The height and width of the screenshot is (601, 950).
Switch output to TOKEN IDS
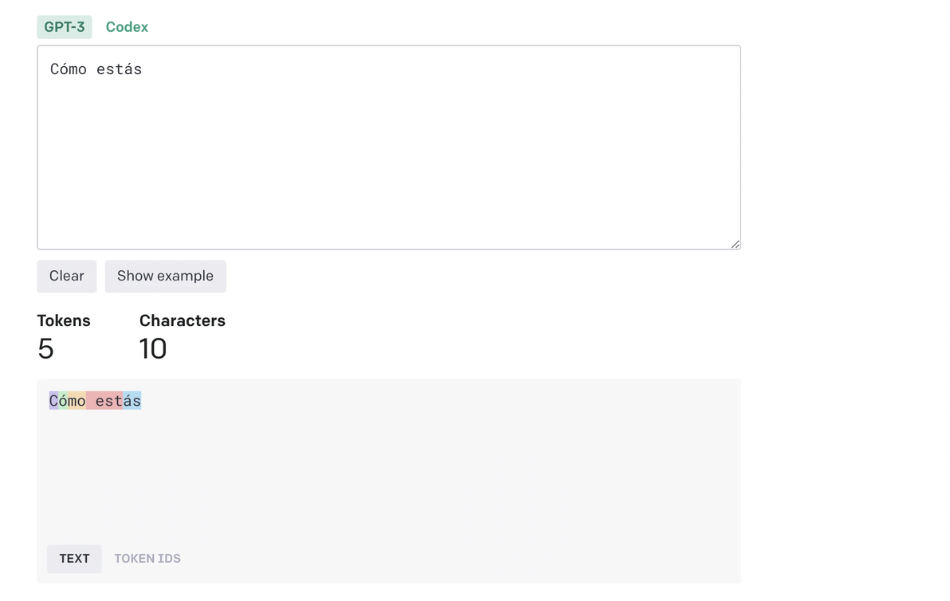click(147, 559)
